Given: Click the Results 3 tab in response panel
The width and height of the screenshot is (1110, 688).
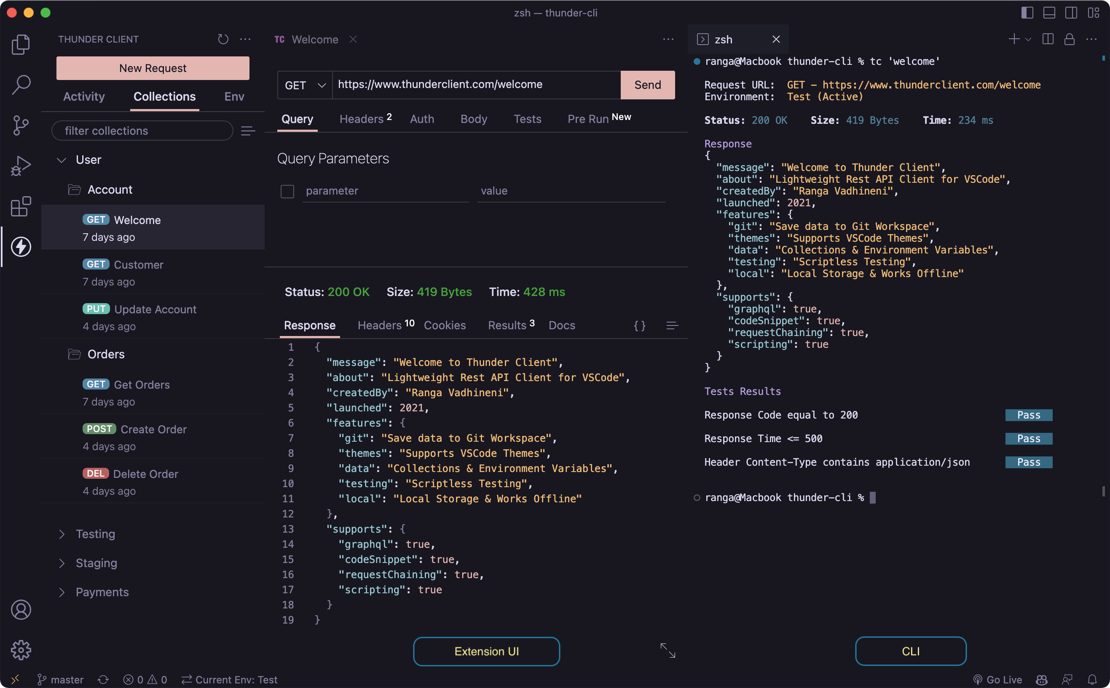Looking at the screenshot, I should 511,325.
